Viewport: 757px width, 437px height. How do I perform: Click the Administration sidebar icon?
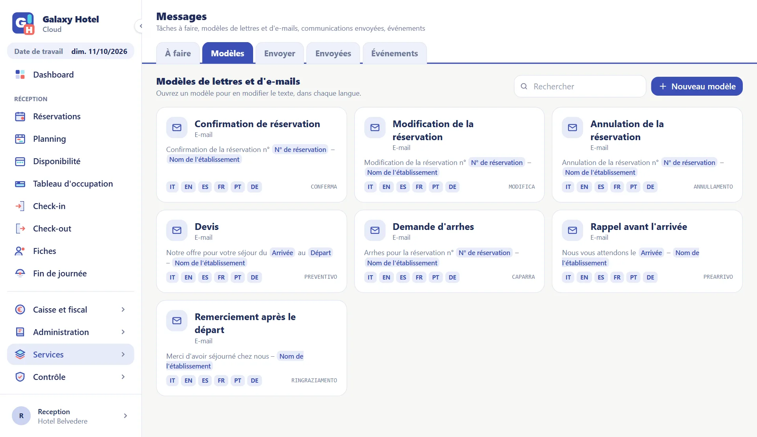[x=20, y=332]
